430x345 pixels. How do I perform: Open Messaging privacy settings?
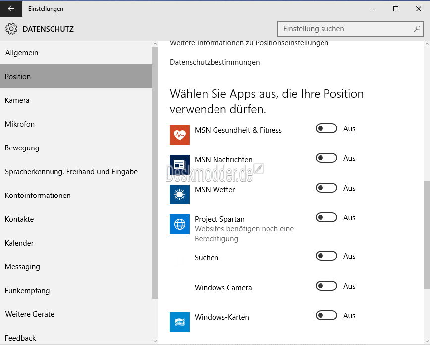(76, 267)
